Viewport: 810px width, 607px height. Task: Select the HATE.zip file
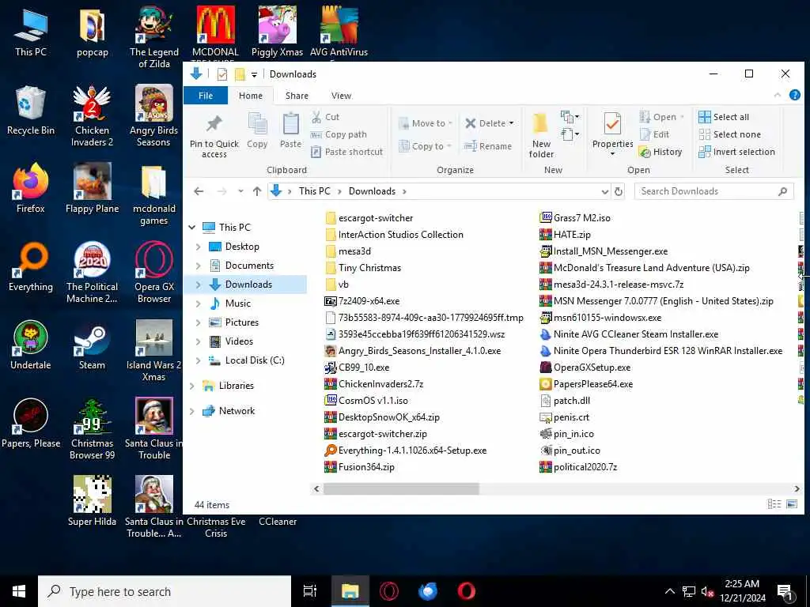[x=565, y=235]
